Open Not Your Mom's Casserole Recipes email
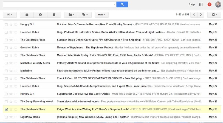Screen dimensions: 223x123 pyautogui.click(x=95, y=24)
